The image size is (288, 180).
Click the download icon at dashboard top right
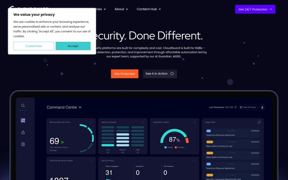(x=262, y=107)
